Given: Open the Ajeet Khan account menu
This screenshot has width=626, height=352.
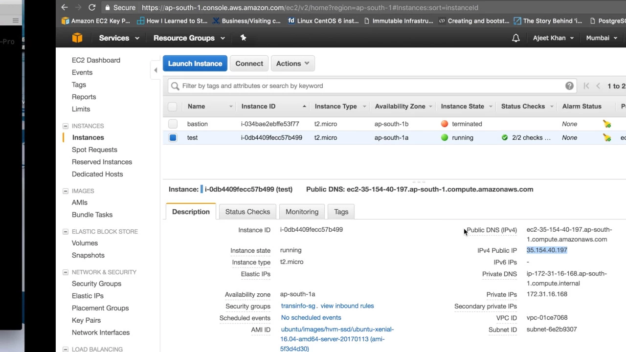Looking at the screenshot, I should click(x=553, y=38).
